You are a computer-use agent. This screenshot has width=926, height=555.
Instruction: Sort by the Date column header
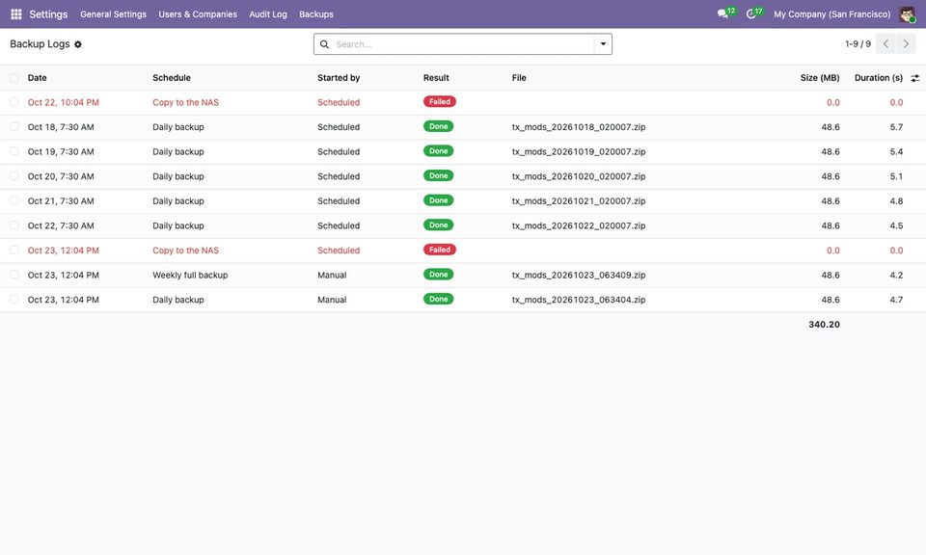tap(38, 78)
